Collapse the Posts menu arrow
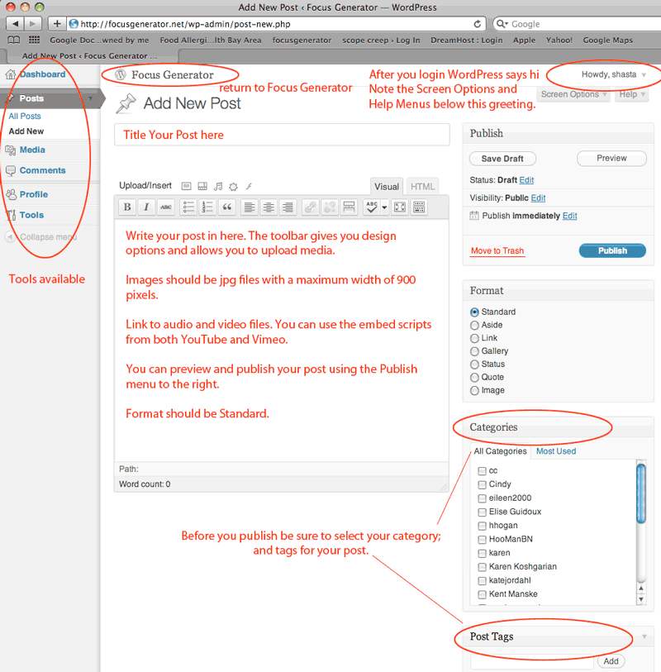Image resolution: width=661 pixels, height=672 pixels. pyautogui.click(x=90, y=98)
